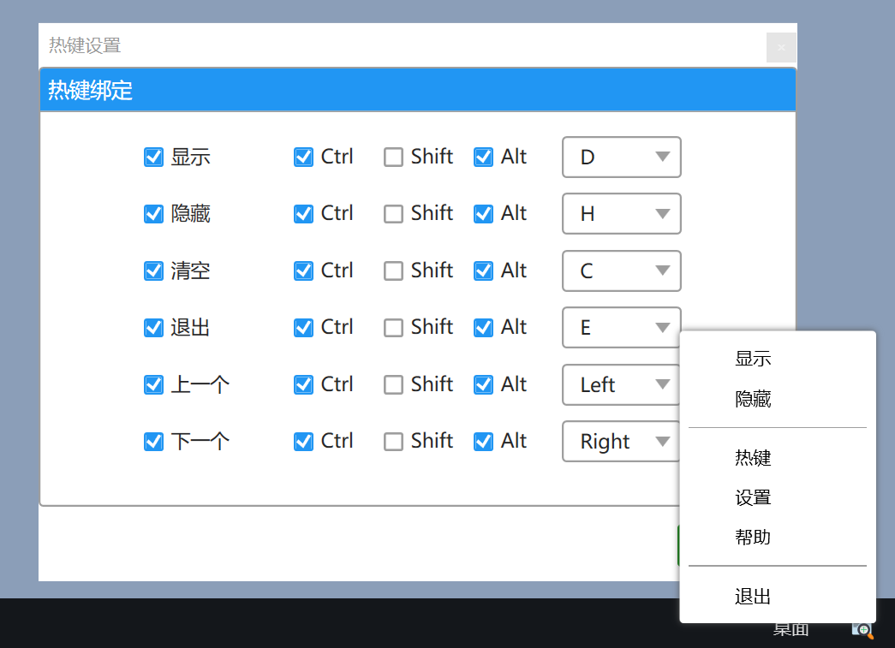Expand the key dropdown showing H
Viewport: 895px width, 648px height.
coord(621,214)
